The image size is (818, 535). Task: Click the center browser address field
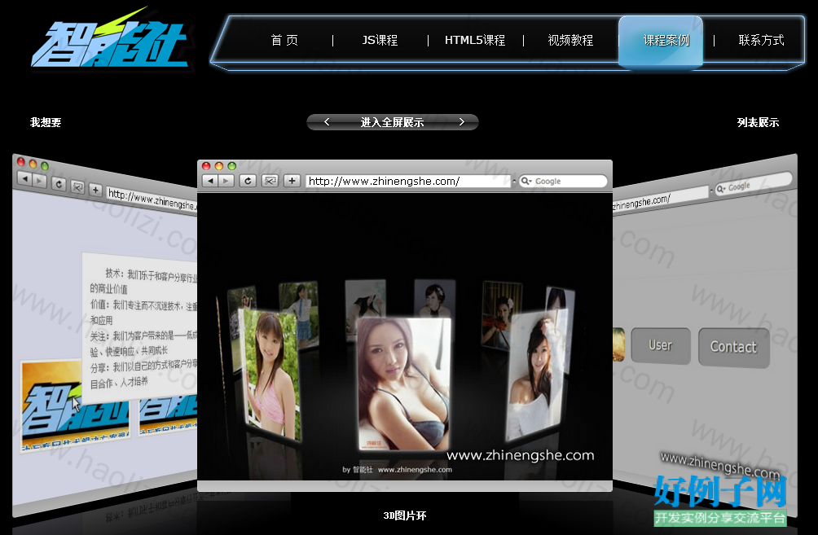pyautogui.click(x=407, y=181)
